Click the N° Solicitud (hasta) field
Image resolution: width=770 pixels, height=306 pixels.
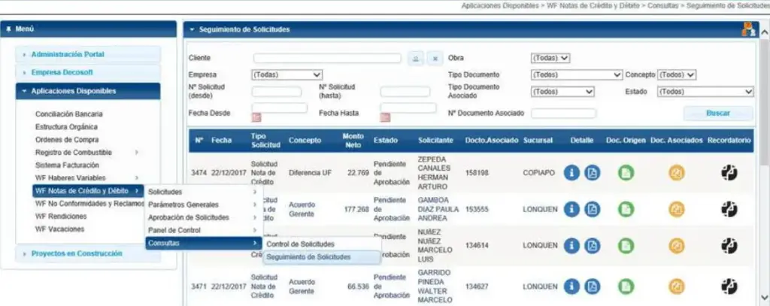405,92
